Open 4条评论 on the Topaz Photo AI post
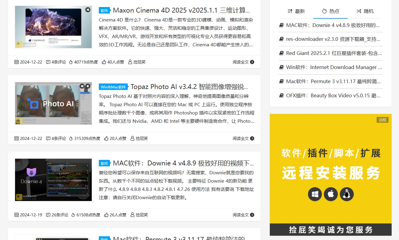 pos(59,138)
